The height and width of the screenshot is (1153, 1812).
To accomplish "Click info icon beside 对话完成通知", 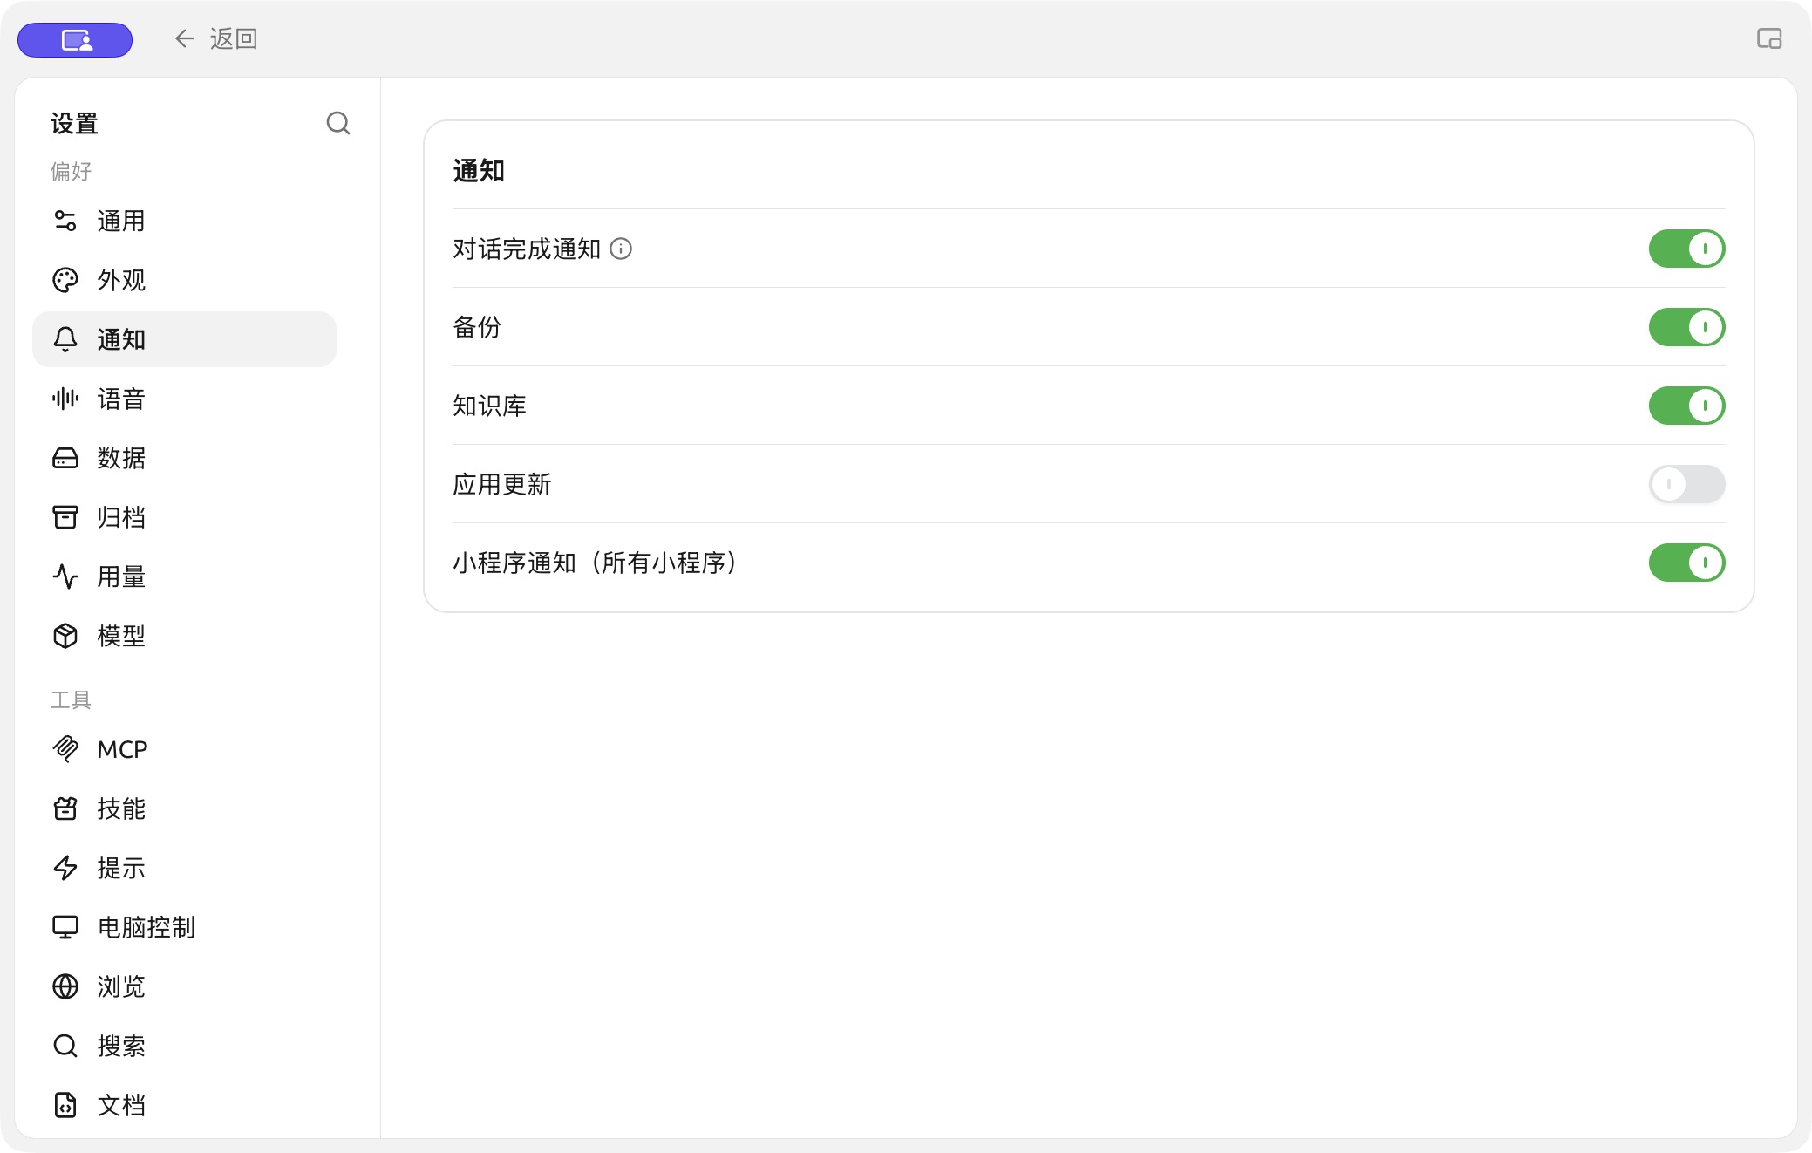I will tap(621, 249).
